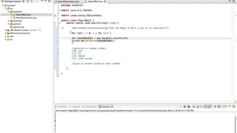Viewport: 237px width, 133px height.
Task: Expand the Referenced Libraries node
Action: [6, 33]
